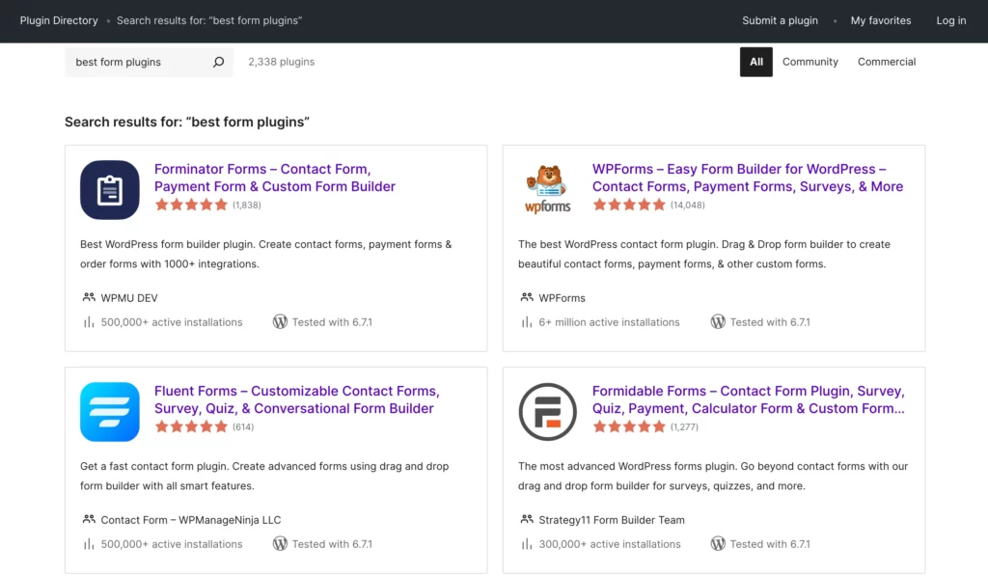Screen dimensions: 988x576
Task: Click installs bar icon beside 6+ million
Action: [526, 322]
